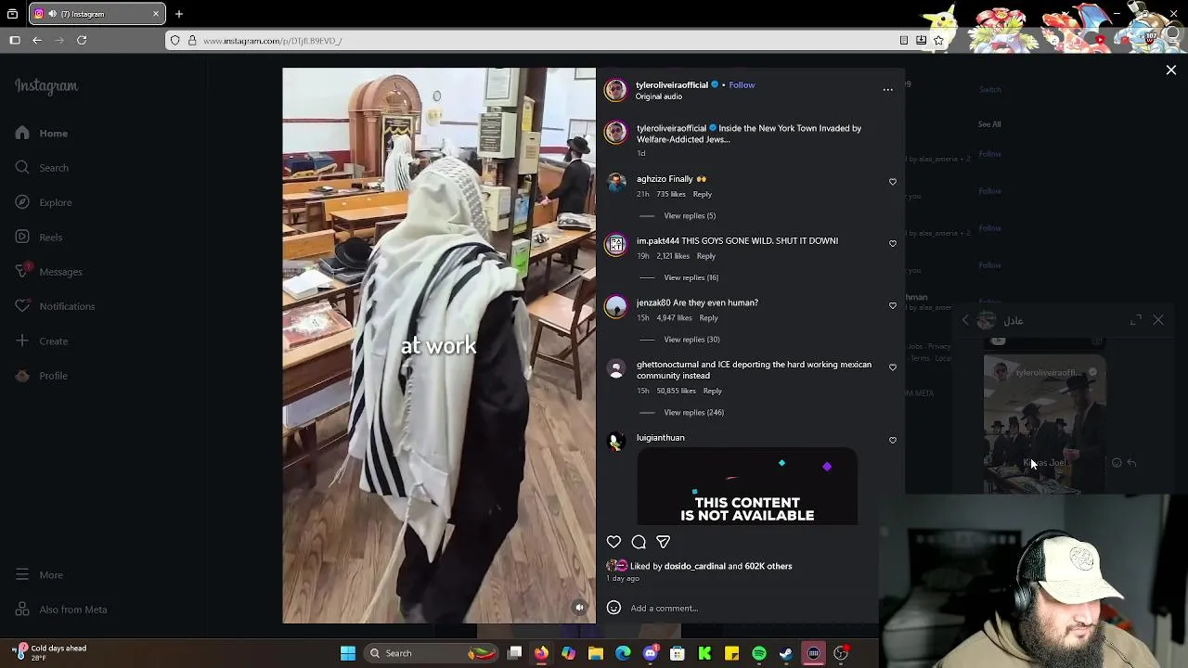Image resolution: width=1188 pixels, height=668 pixels.
Task: Follow tyleroliveiraofficial
Action: pyautogui.click(x=742, y=84)
